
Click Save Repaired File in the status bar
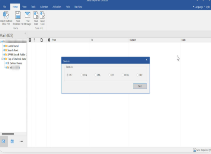[x=202, y=150]
